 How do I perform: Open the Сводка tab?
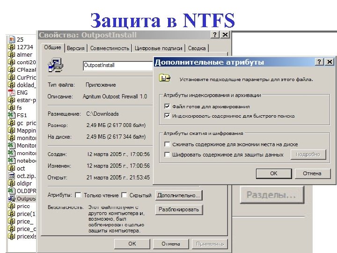(x=197, y=48)
